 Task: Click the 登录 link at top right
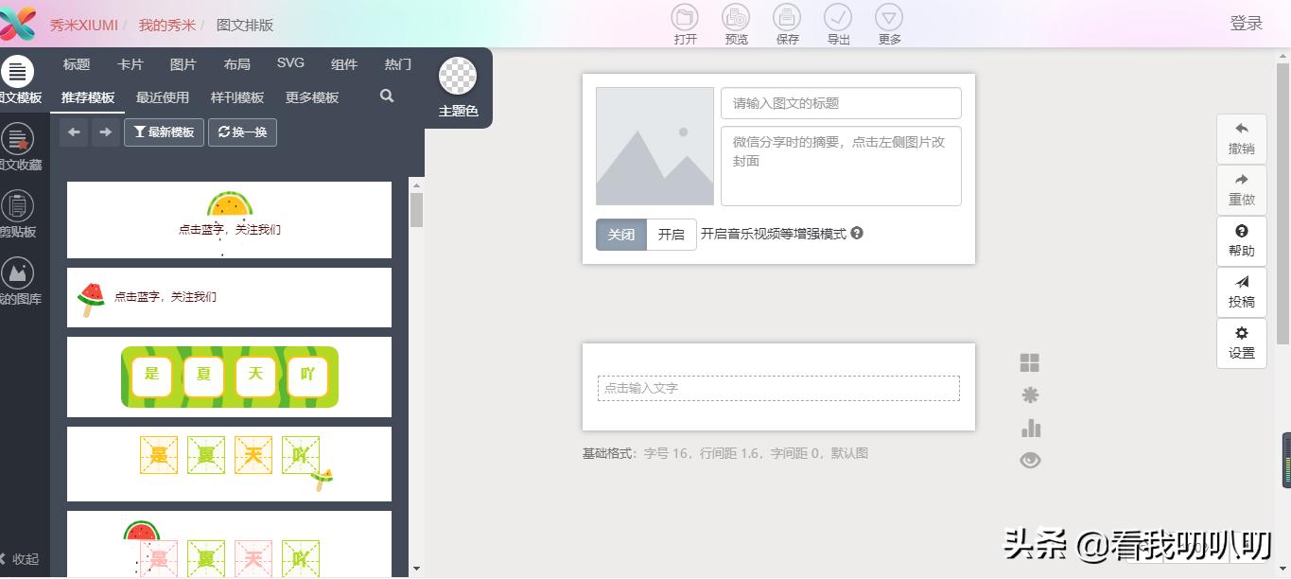pos(1247,22)
